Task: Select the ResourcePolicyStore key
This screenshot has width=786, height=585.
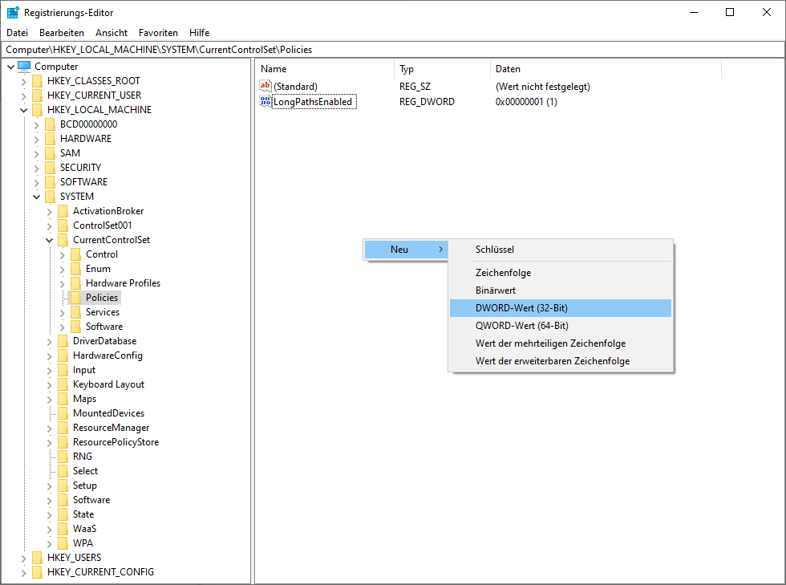Action: 115,442
